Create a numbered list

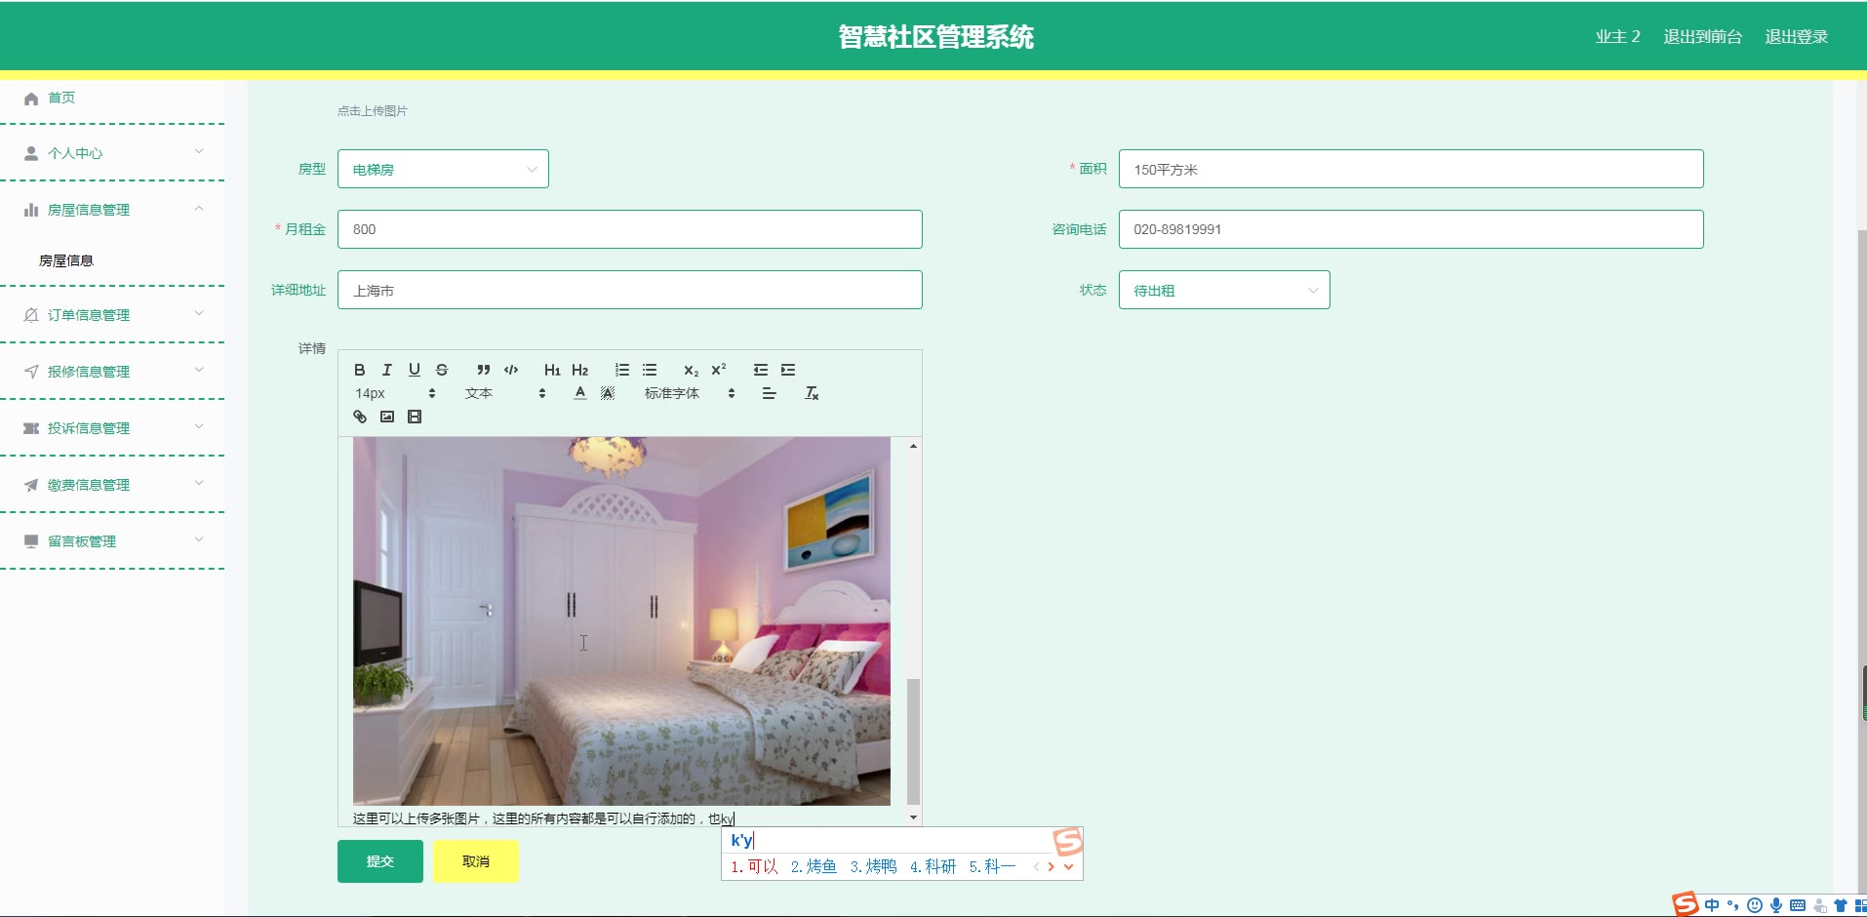tap(621, 370)
